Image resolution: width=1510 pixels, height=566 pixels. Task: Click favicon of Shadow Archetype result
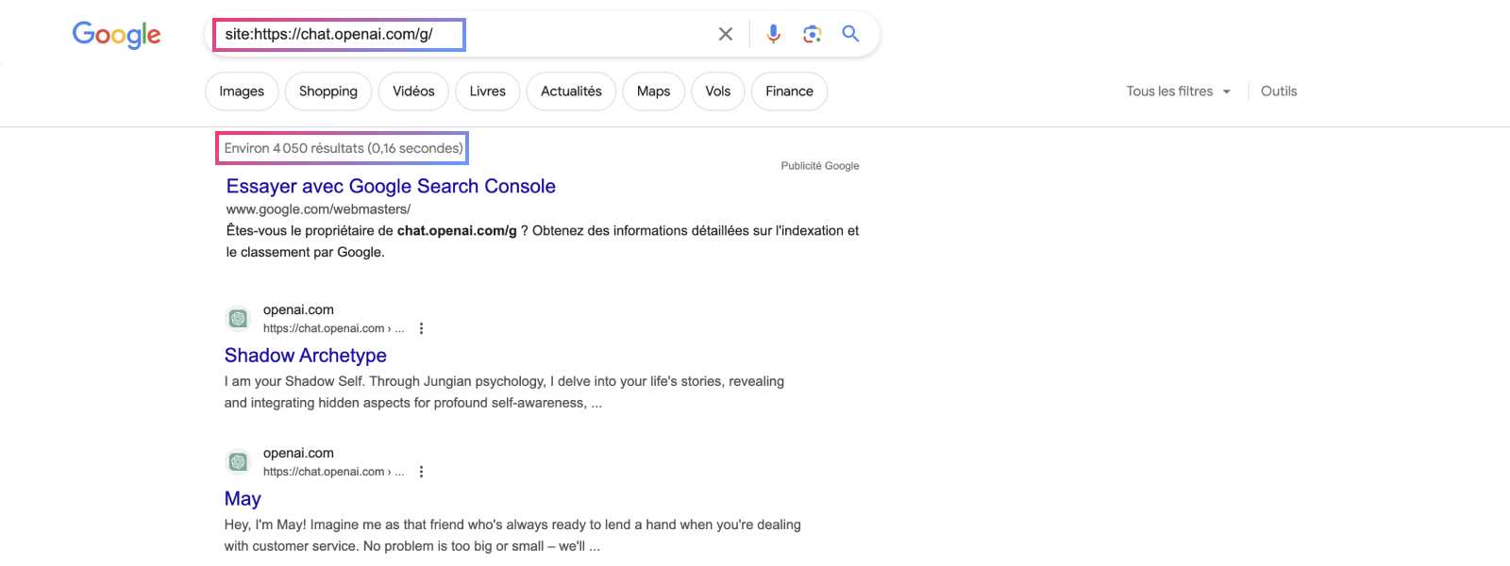click(x=238, y=319)
